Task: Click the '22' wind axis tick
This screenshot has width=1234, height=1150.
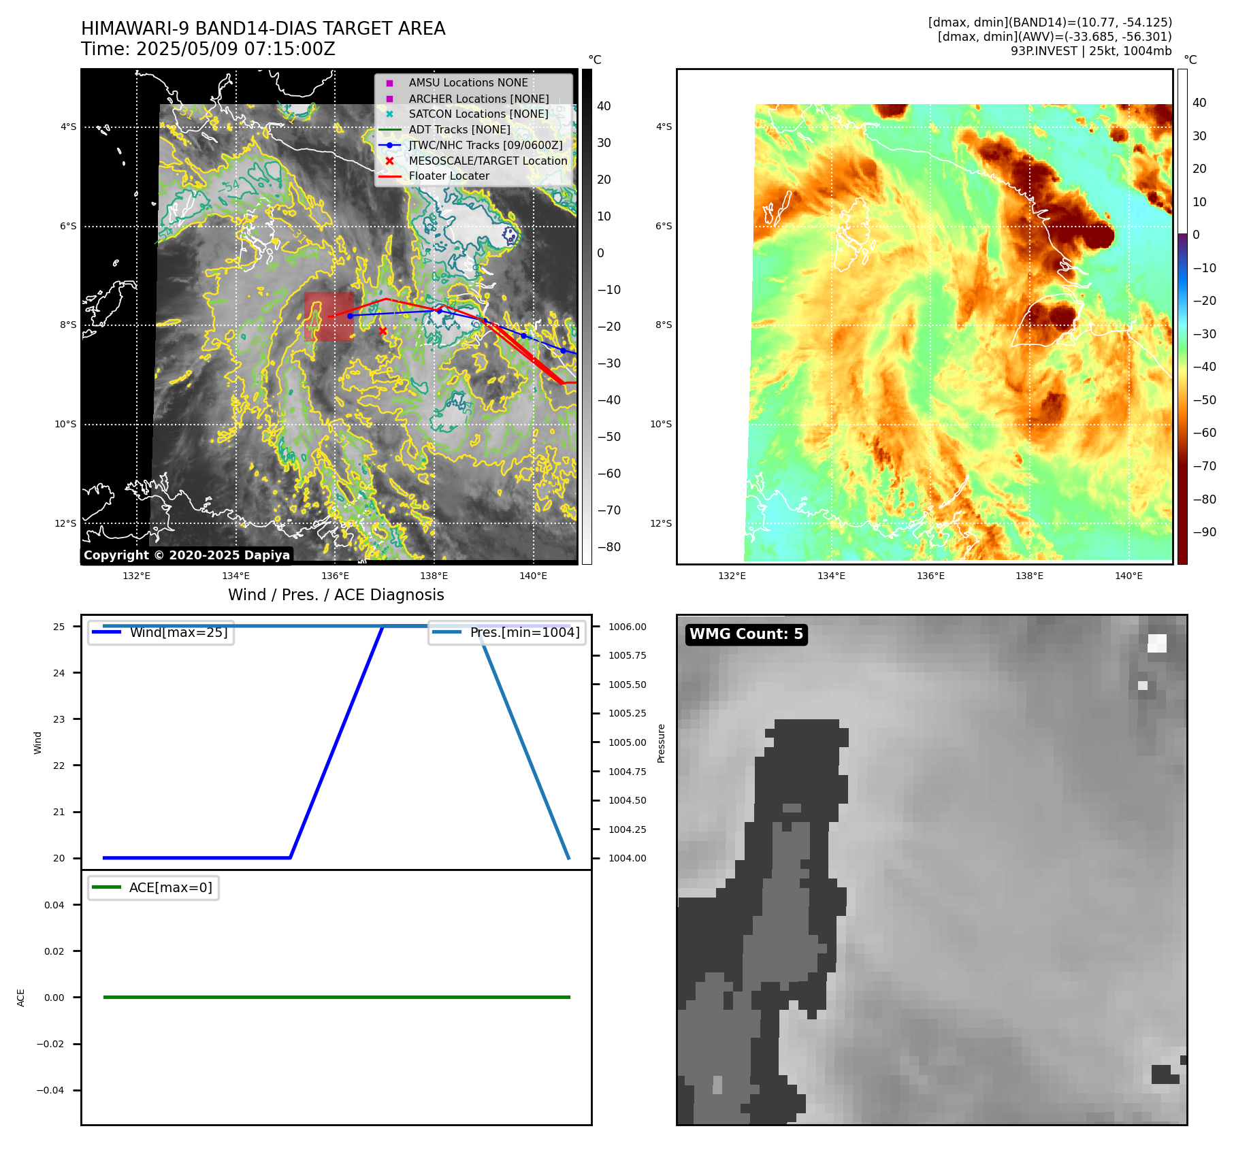Action: click(59, 766)
